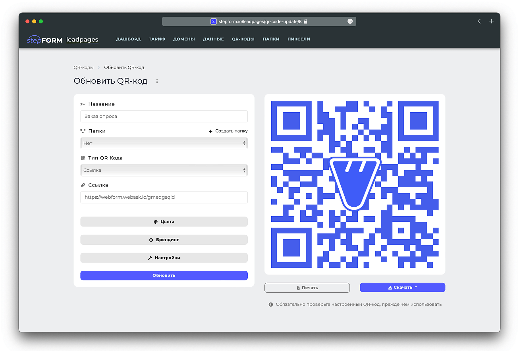Image resolution: width=519 pixels, height=357 pixels.
Task: Click the Название input field
Action: coord(164,116)
